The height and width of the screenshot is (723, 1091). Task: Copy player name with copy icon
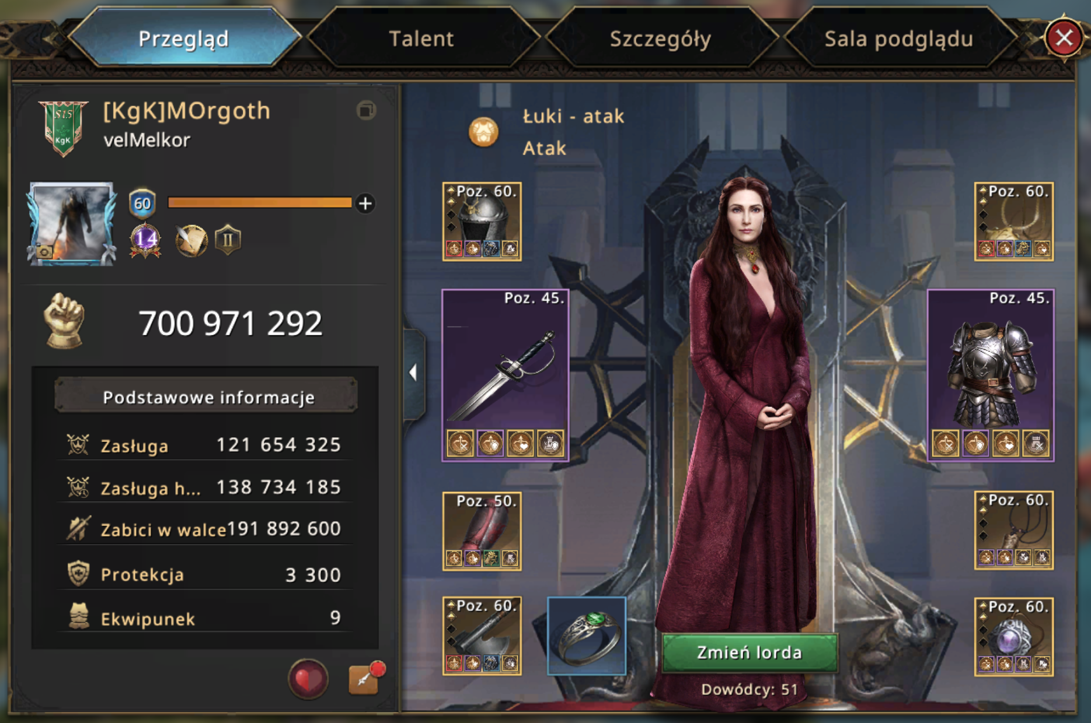(x=366, y=110)
